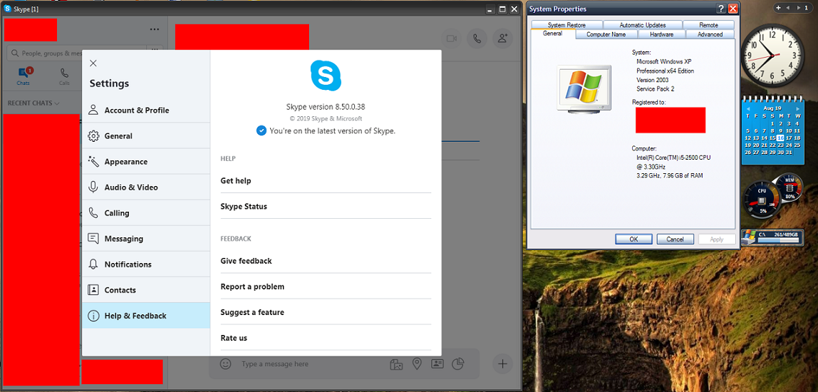Switch to the Remote tab
818x392 pixels.
pyautogui.click(x=708, y=25)
